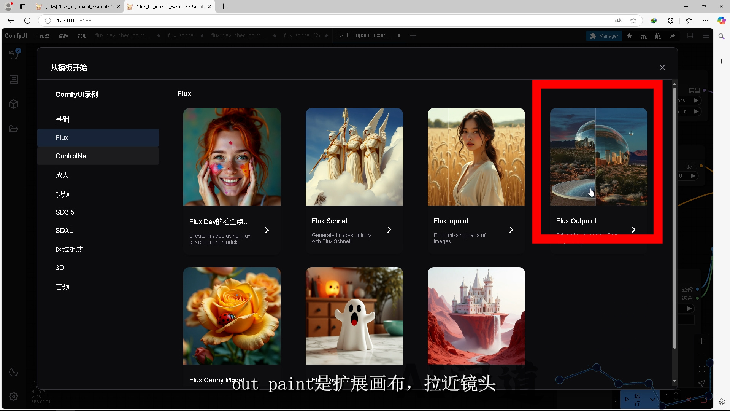Switch to the flux_schnell workflow tab
This screenshot has width=730, height=411.
click(x=182, y=36)
